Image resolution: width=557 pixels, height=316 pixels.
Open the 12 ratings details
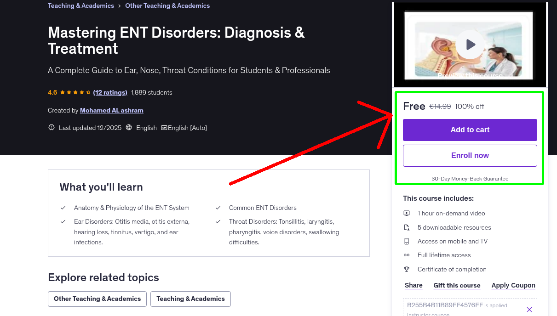pos(110,92)
